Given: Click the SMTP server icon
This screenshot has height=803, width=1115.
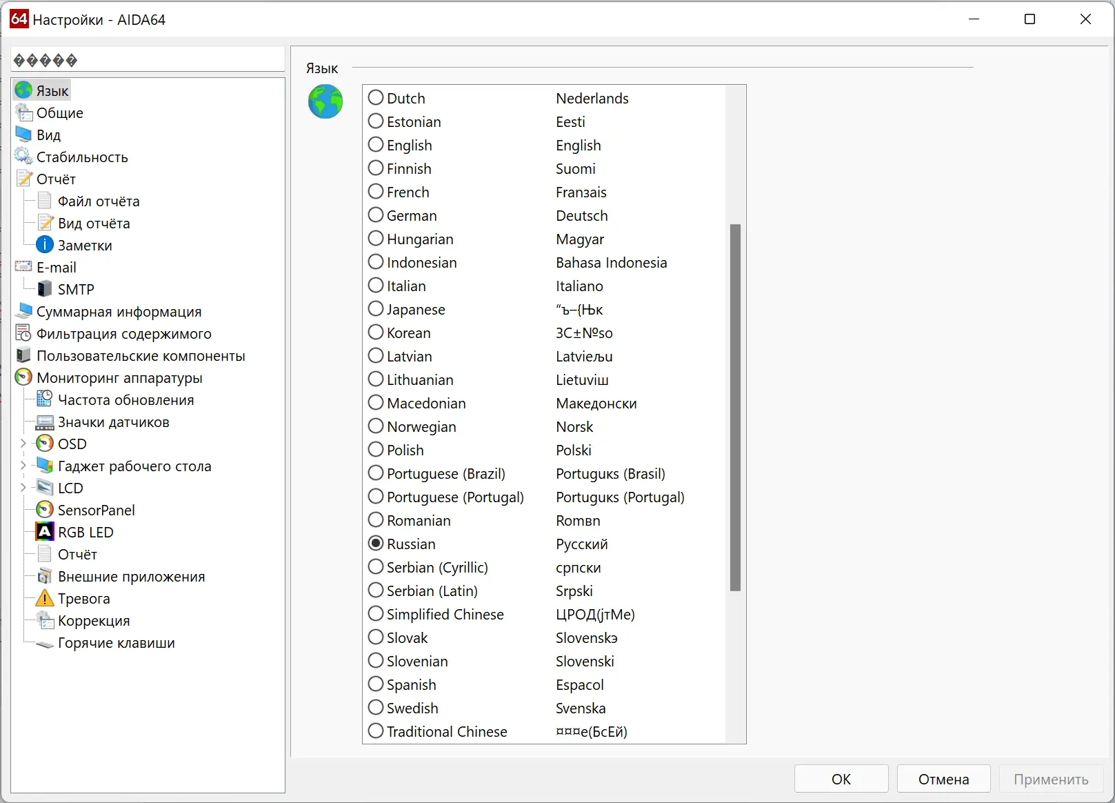Looking at the screenshot, I should (x=45, y=289).
